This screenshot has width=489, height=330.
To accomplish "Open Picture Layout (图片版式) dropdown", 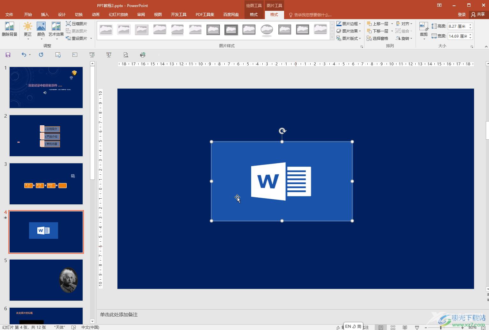I will point(349,38).
